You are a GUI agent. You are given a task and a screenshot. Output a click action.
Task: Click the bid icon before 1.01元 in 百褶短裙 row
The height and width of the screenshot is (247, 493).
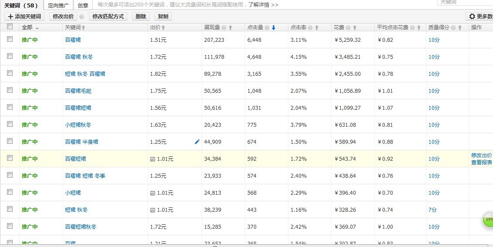pos(153,159)
